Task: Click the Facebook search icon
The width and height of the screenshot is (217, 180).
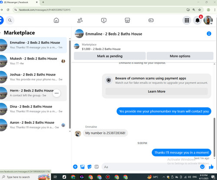Action: coord(10,20)
